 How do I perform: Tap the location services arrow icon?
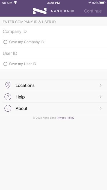pos(90,3)
